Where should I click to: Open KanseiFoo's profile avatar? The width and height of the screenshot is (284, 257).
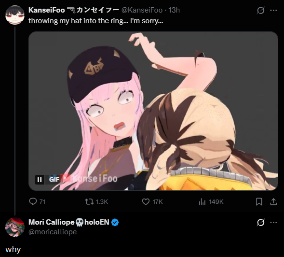tap(15, 15)
